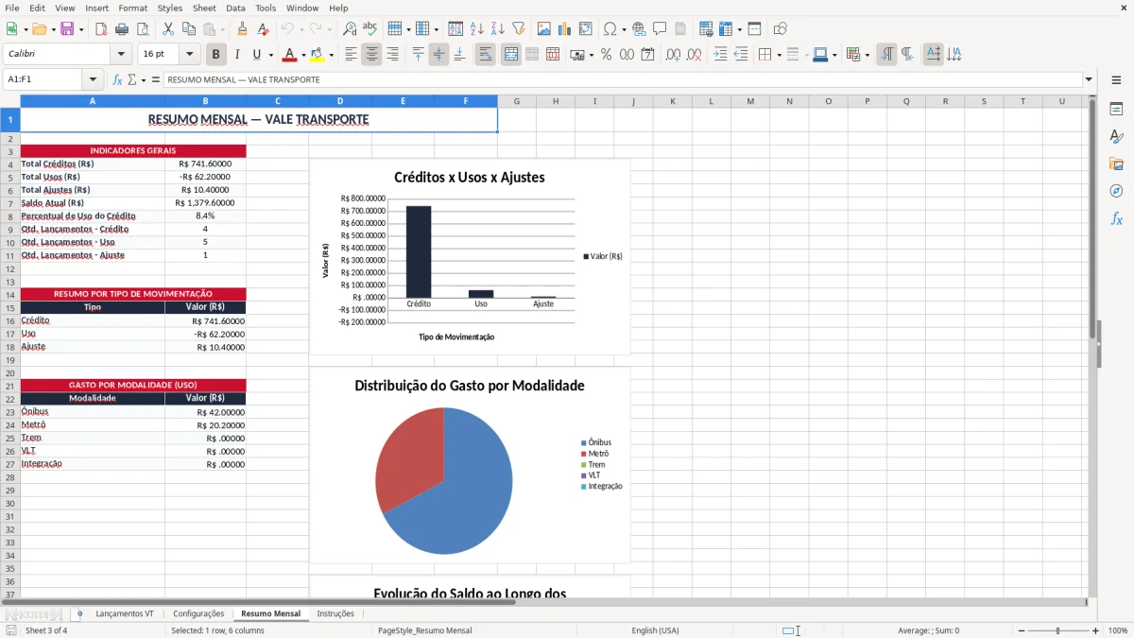Click the Undo arrow icon

[x=287, y=29]
